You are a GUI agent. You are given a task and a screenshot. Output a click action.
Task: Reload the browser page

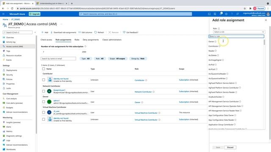coord(12,8)
